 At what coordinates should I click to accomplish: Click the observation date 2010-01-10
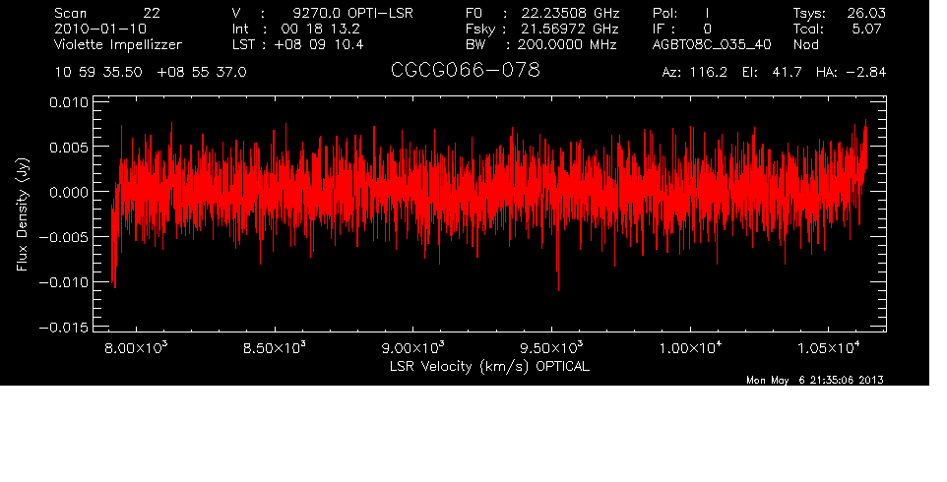100,30
